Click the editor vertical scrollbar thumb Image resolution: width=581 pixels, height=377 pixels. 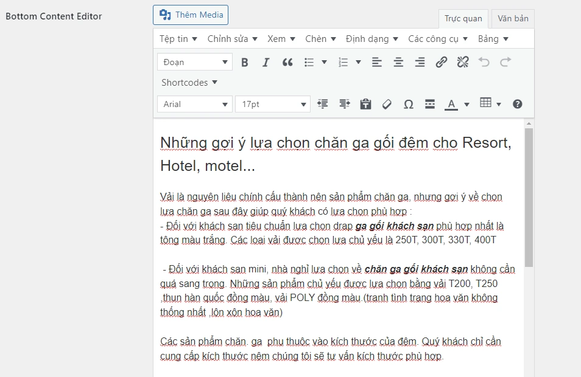click(529, 198)
